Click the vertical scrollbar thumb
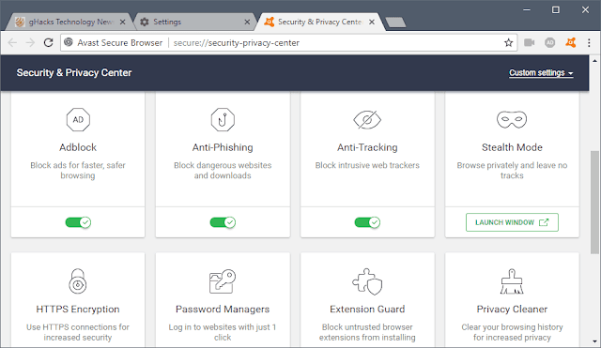 (594, 202)
